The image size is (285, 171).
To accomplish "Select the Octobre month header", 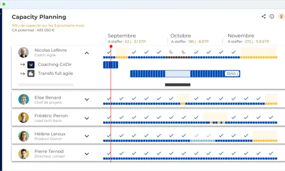I will point(180,36).
